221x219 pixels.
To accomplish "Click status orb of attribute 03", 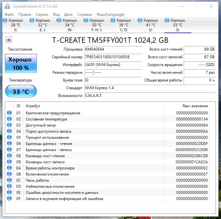I will click(x=9, y=125).
